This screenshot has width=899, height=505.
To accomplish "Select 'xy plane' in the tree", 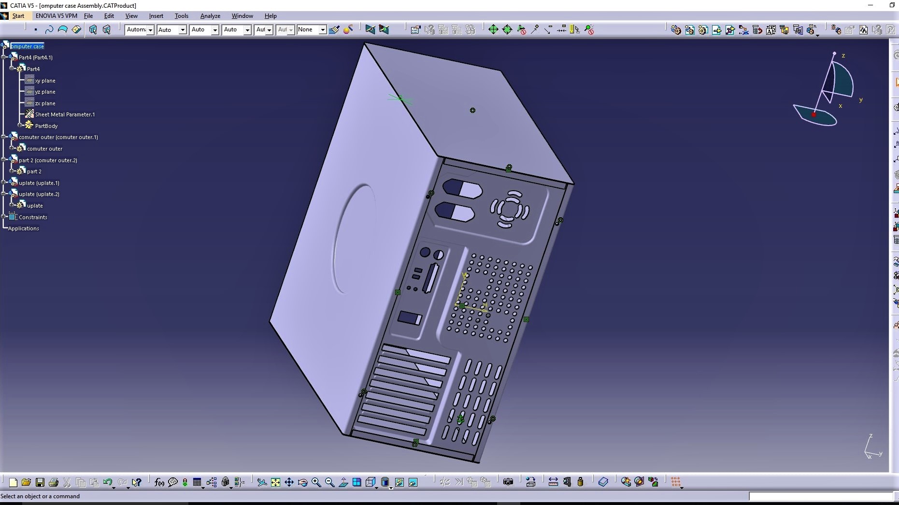I will [45, 81].
